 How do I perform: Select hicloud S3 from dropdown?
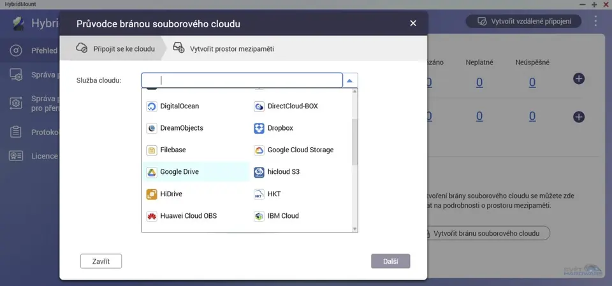[283, 172]
